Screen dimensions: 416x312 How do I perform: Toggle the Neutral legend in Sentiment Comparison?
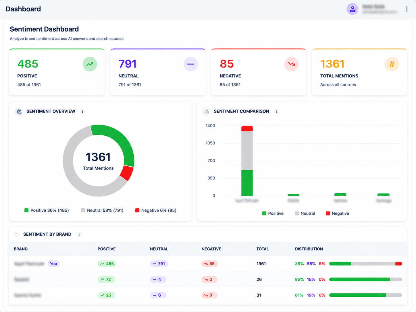[x=305, y=213]
